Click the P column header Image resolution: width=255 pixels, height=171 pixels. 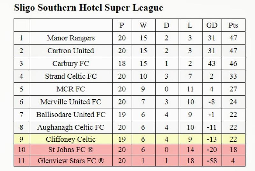(122, 25)
